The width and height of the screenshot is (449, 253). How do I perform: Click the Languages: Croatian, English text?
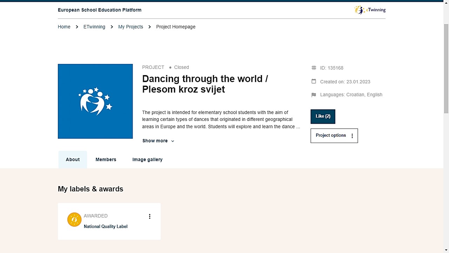click(351, 95)
